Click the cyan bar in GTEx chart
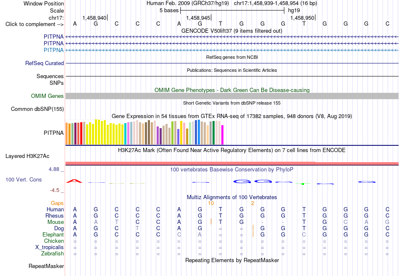 point(126,134)
